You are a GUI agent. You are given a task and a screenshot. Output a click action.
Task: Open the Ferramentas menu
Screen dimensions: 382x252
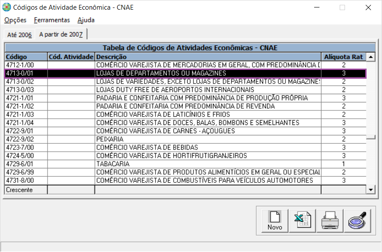pos(52,20)
